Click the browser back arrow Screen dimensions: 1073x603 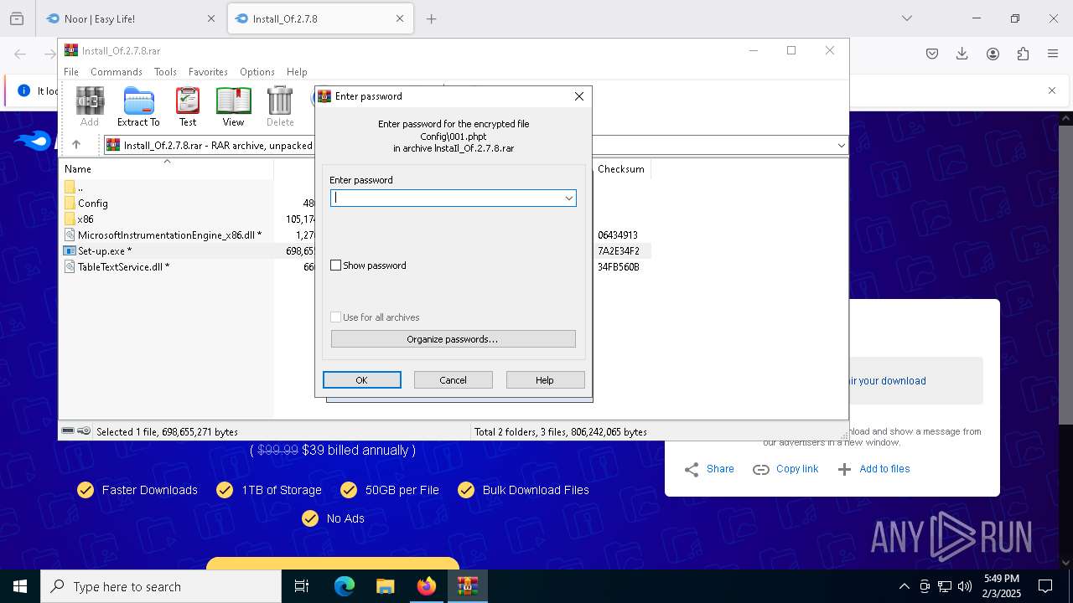[20, 54]
